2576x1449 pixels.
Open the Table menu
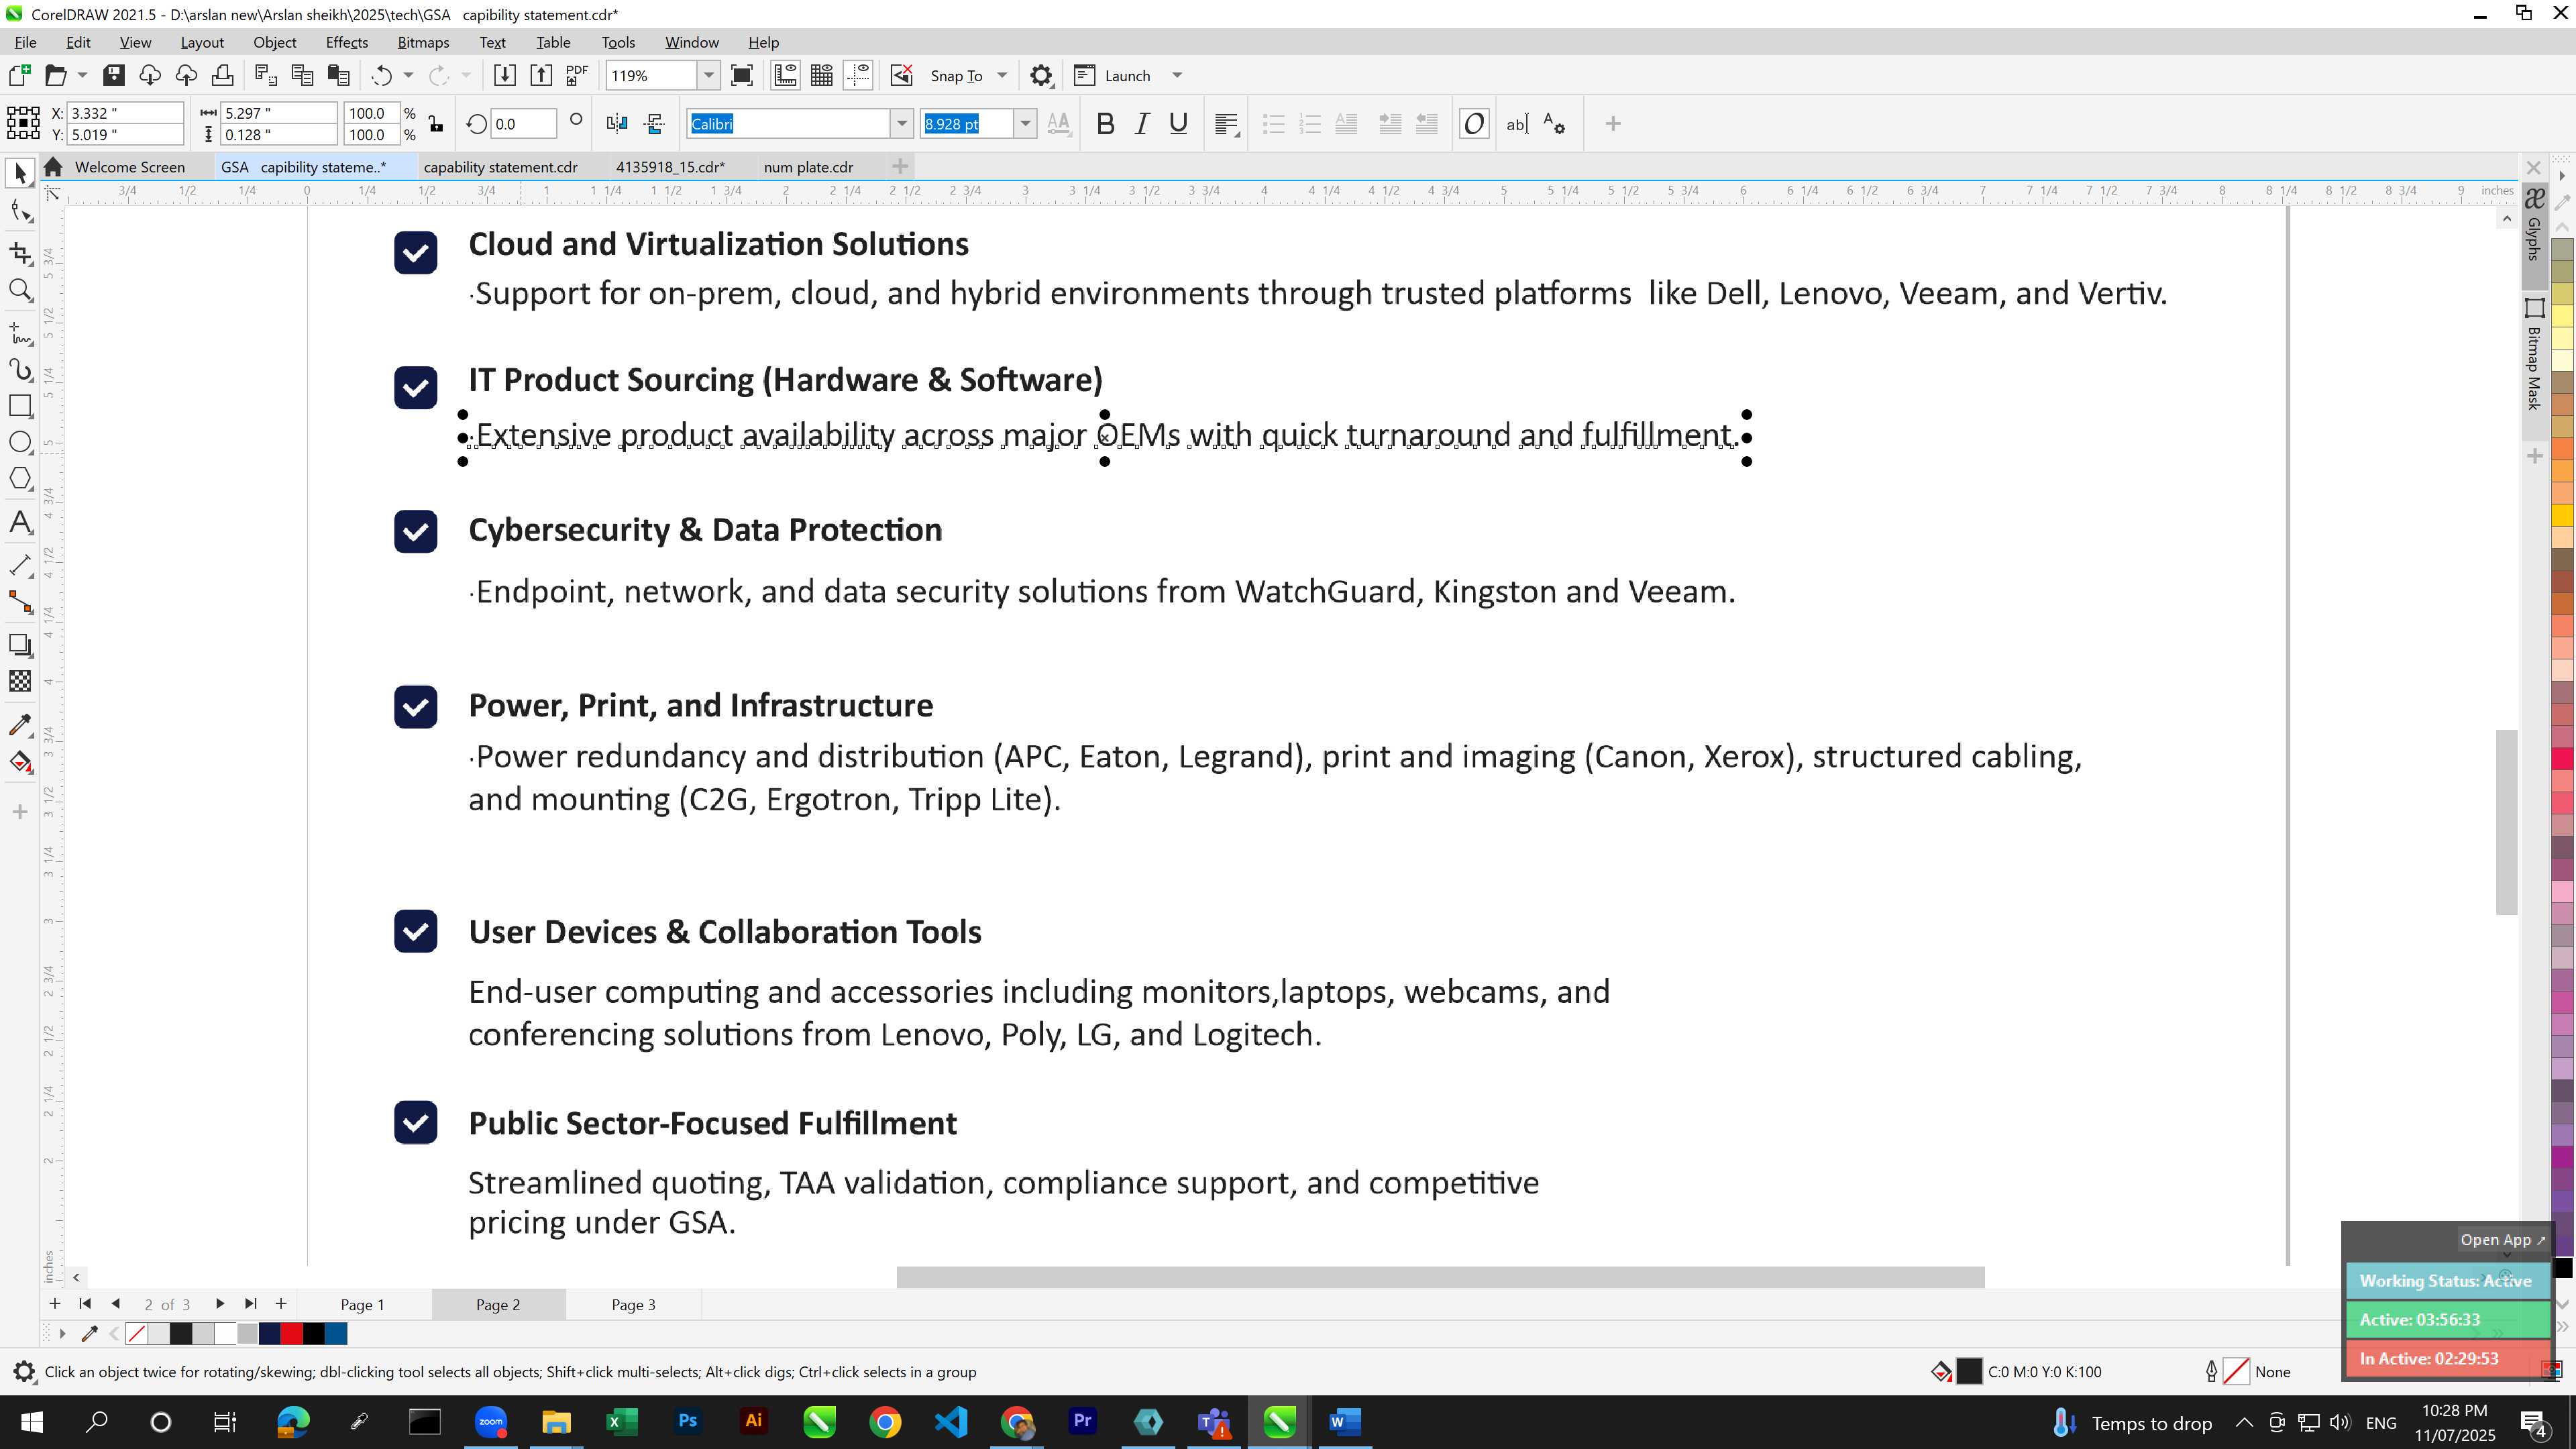click(553, 42)
